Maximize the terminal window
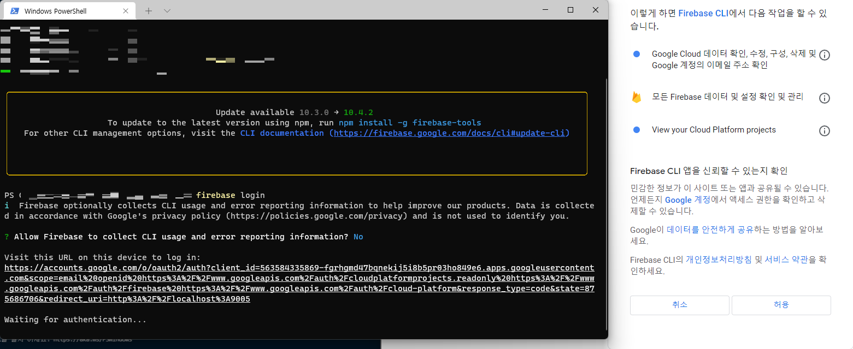The image size is (853, 349). point(570,10)
